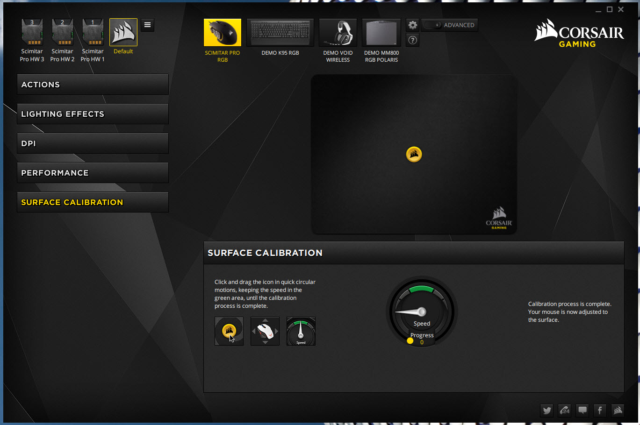Open the 24-hour support phone icon
The width and height of the screenshot is (640, 425).
pos(565,411)
